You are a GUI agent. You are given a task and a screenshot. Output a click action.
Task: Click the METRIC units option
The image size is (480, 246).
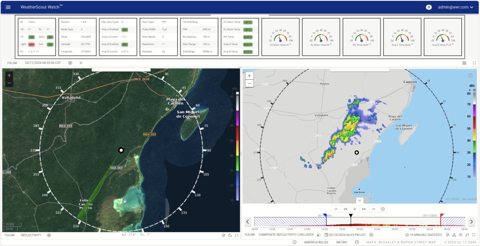click(x=342, y=242)
